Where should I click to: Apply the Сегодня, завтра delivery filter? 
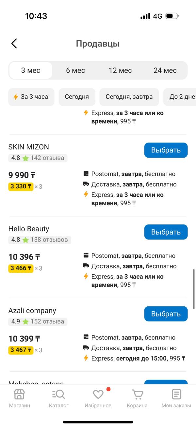point(129,97)
